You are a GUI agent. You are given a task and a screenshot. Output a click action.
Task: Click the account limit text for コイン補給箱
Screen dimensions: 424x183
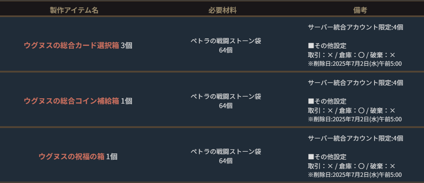(x=355, y=83)
